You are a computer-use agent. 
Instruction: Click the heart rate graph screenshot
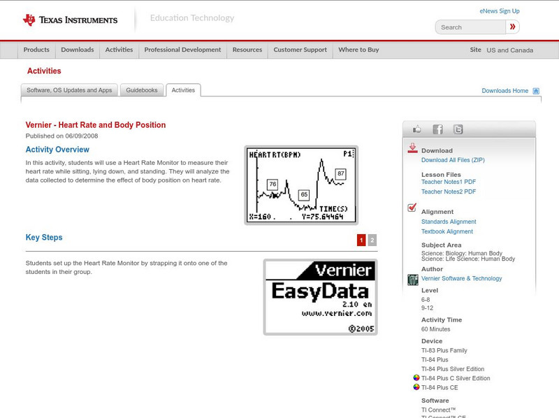301,185
